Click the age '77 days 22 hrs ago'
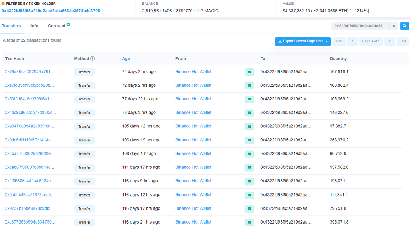411x228 pixels. [140, 99]
